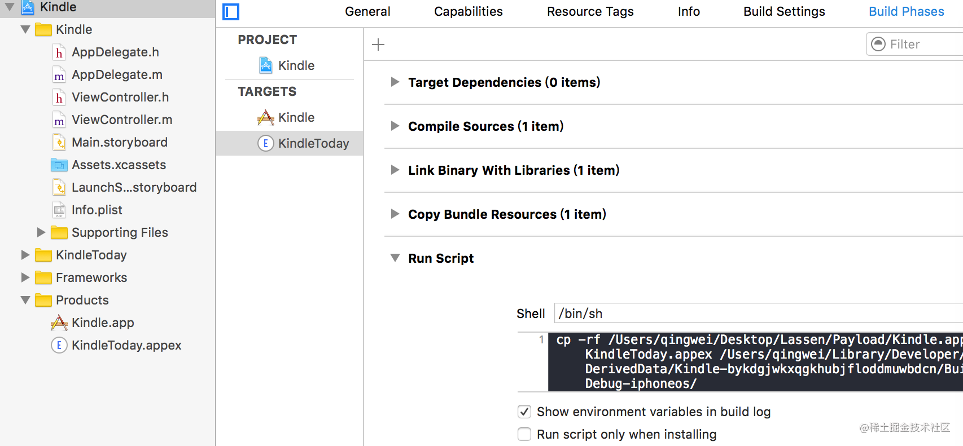Expand Compile Sources phase
The width and height of the screenshot is (963, 446).
395,126
